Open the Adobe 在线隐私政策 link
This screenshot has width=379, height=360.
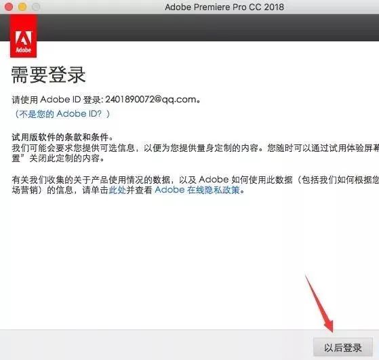(x=197, y=190)
